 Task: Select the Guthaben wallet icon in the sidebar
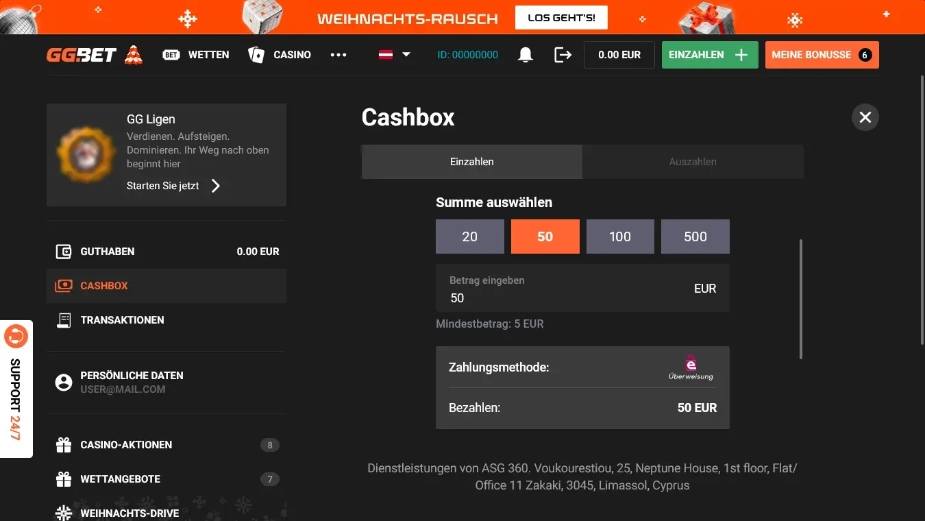63,251
